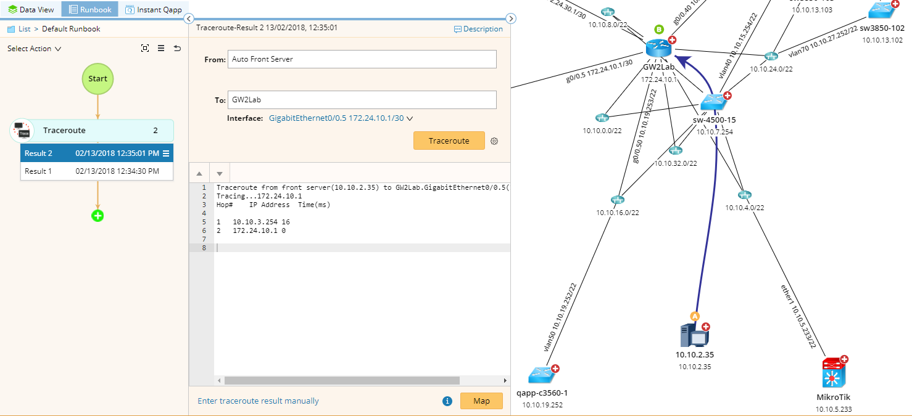Switch to the Data View tab
Viewport: 912px width, 416px height.
[31, 9]
